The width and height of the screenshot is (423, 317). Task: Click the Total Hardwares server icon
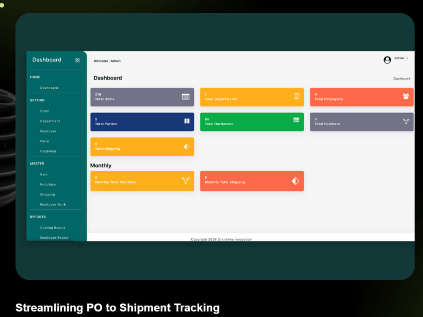pos(296,120)
